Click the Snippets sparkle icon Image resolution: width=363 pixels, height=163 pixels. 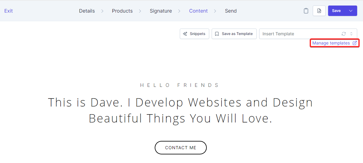(185, 34)
